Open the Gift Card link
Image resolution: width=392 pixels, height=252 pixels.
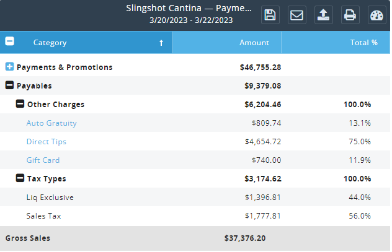pos(43,160)
